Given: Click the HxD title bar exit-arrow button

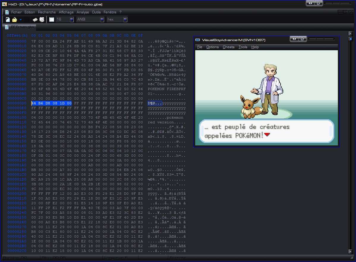Looking at the screenshot, I should (x=319, y=3).
